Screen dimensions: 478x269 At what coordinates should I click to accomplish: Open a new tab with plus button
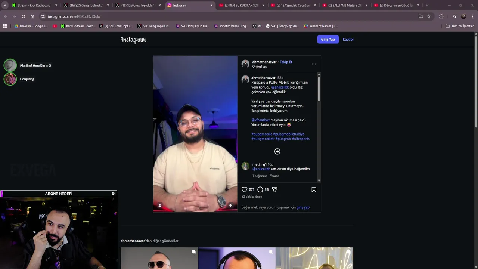(427, 5)
